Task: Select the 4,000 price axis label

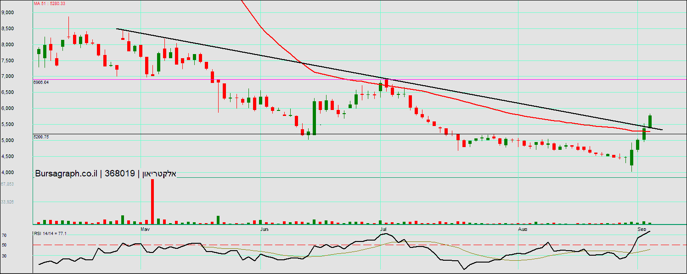Action: click(8, 172)
